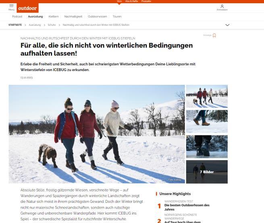Screen dimensions: 264x223
Task: Go to the Podcast section
Action: [17, 17]
